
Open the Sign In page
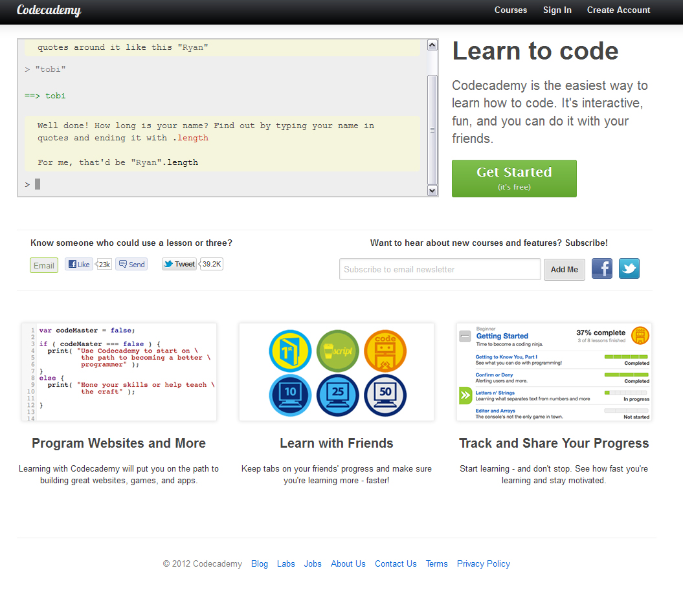point(557,10)
